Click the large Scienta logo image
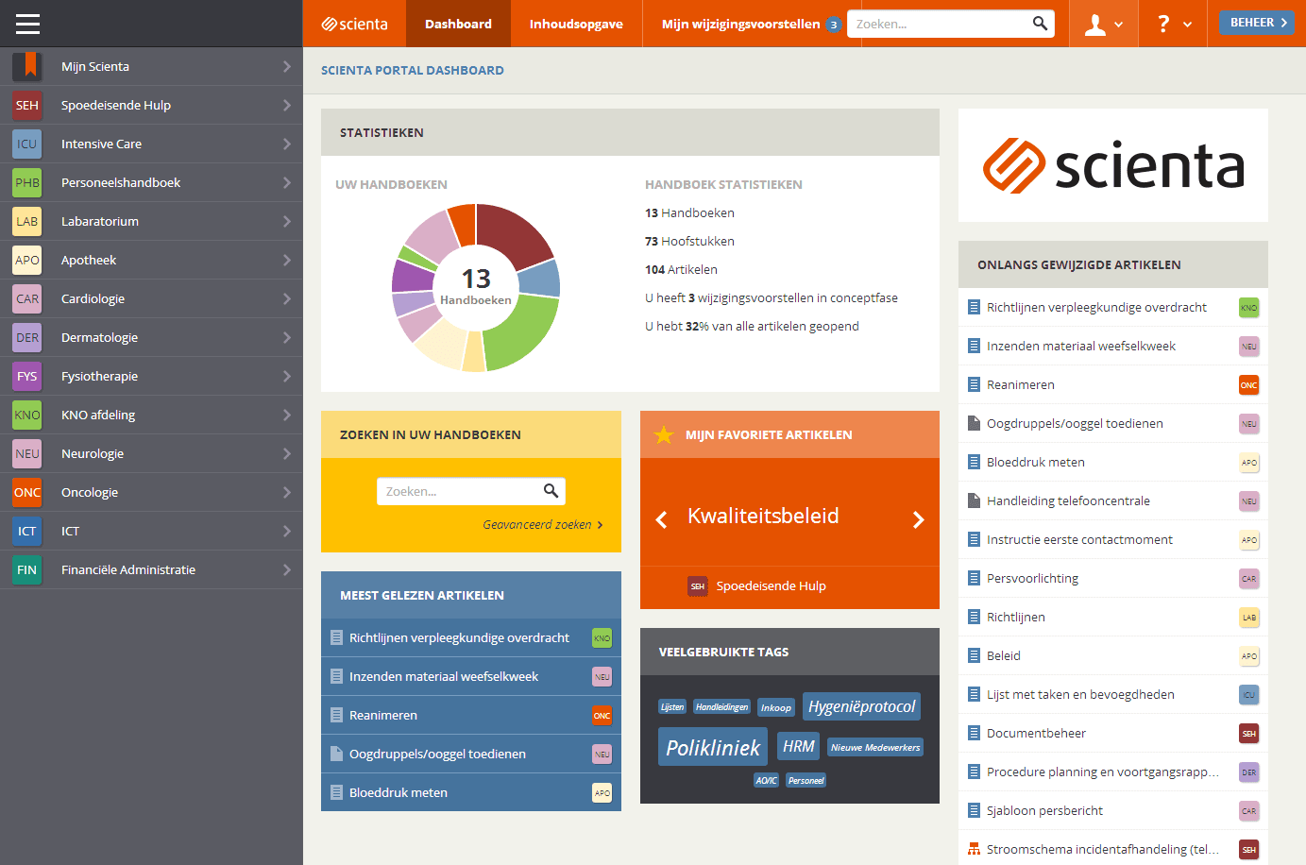Screen dimensions: 1306x865 pos(1113,165)
